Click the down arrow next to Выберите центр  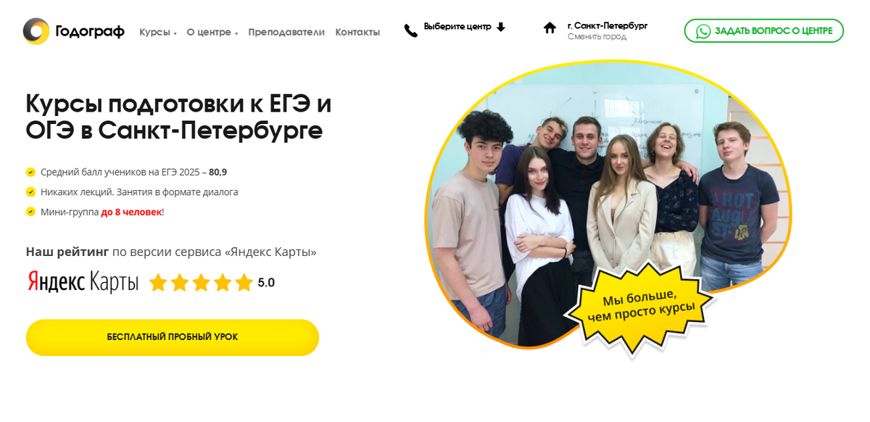tap(500, 27)
